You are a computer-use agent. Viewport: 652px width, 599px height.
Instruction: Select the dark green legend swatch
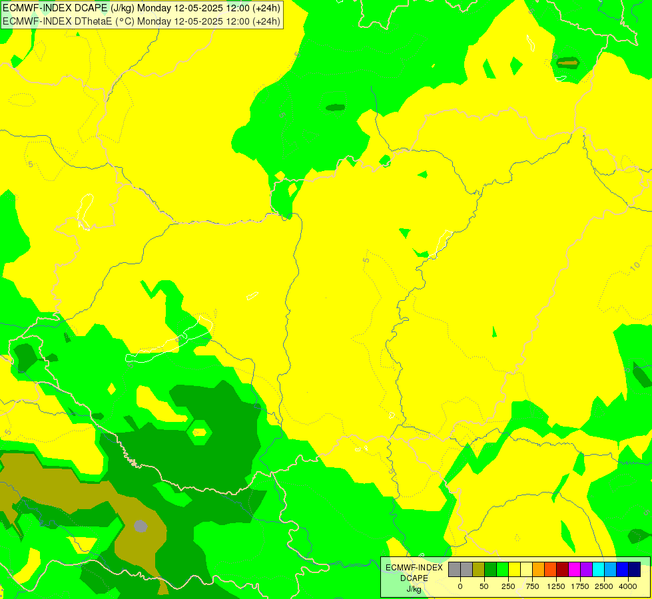491,569
